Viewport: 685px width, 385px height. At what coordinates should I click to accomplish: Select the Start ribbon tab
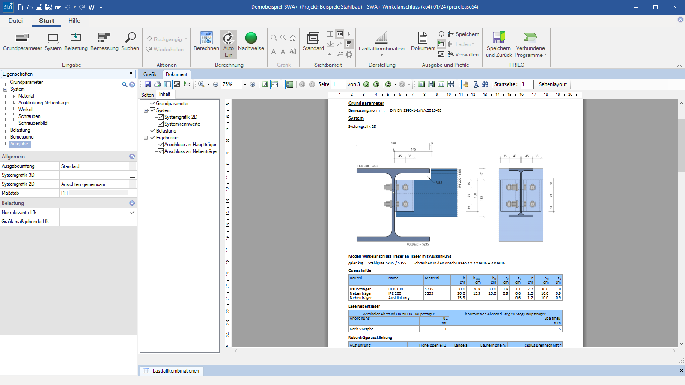(x=47, y=21)
